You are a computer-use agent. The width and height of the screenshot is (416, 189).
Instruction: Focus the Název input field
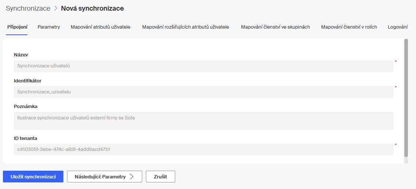(x=203, y=66)
